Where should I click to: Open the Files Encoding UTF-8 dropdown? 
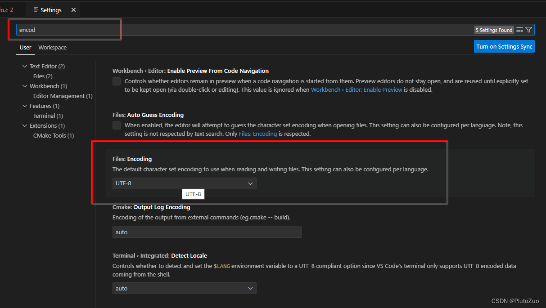184,183
